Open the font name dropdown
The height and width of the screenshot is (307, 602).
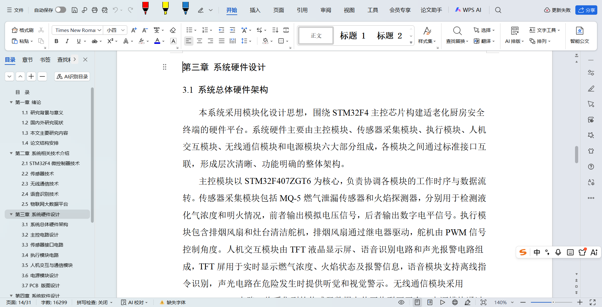[99, 30]
